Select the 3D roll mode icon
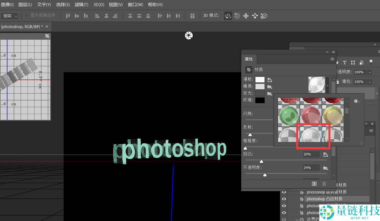The image size is (380, 221). tap(237, 16)
